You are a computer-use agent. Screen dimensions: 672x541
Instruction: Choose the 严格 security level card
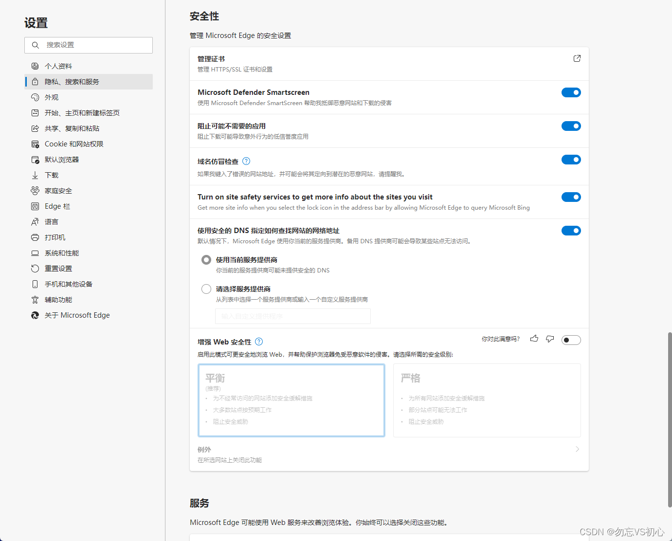coord(487,400)
